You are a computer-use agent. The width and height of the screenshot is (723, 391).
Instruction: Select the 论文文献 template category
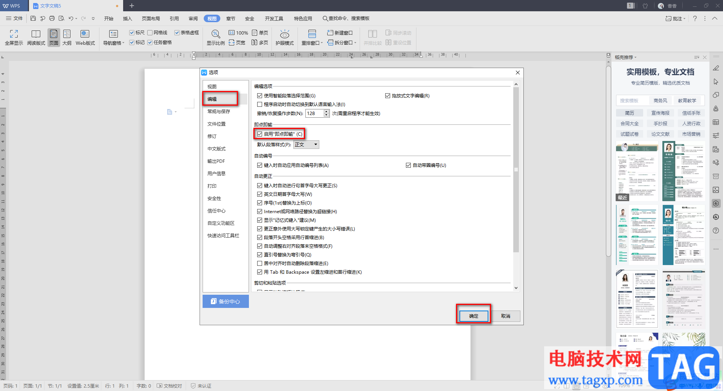pos(660,134)
